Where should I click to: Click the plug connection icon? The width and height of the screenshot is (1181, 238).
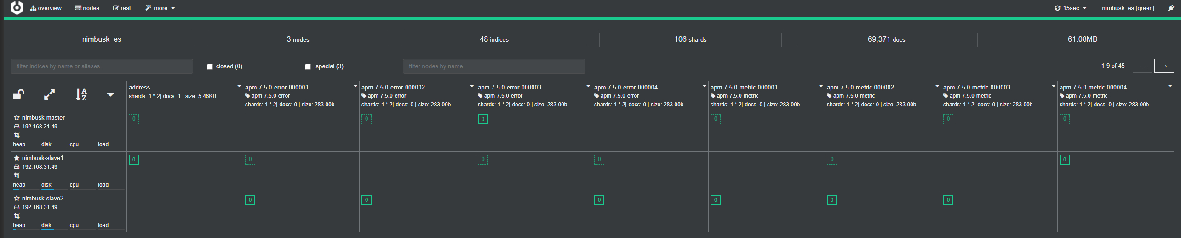(1171, 8)
